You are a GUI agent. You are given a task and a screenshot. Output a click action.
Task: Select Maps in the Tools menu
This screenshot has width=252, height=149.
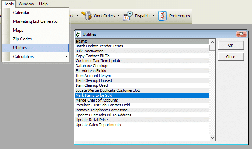(x=35, y=30)
